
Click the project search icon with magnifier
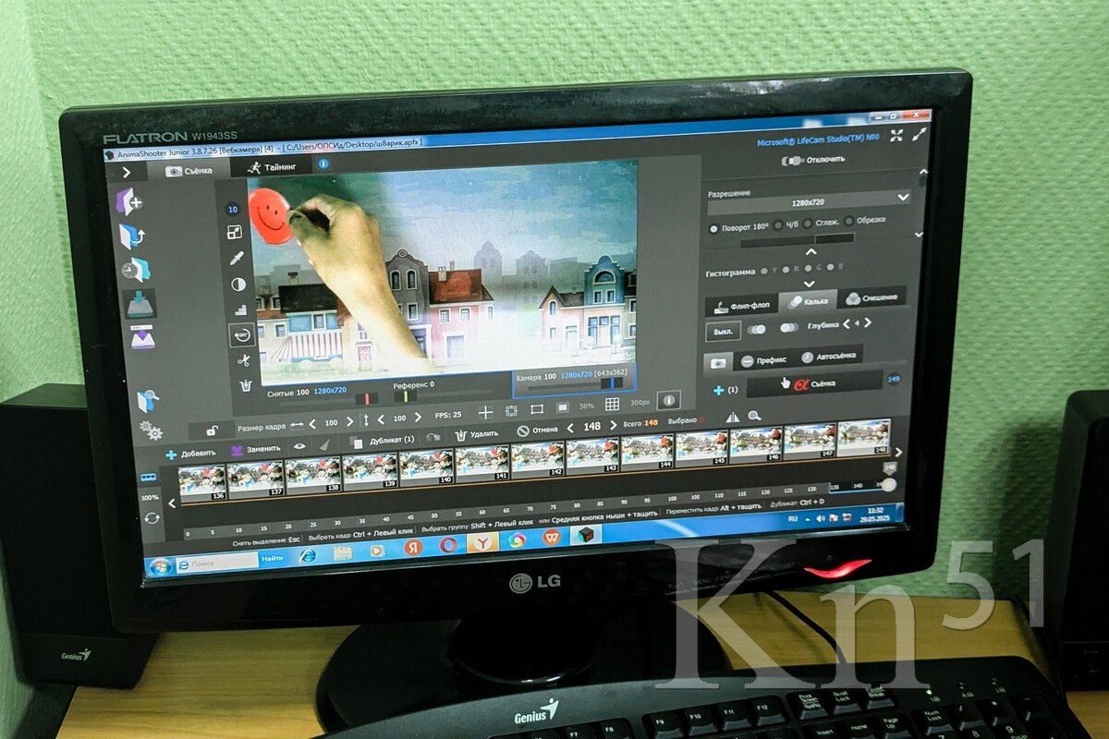click(x=148, y=401)
